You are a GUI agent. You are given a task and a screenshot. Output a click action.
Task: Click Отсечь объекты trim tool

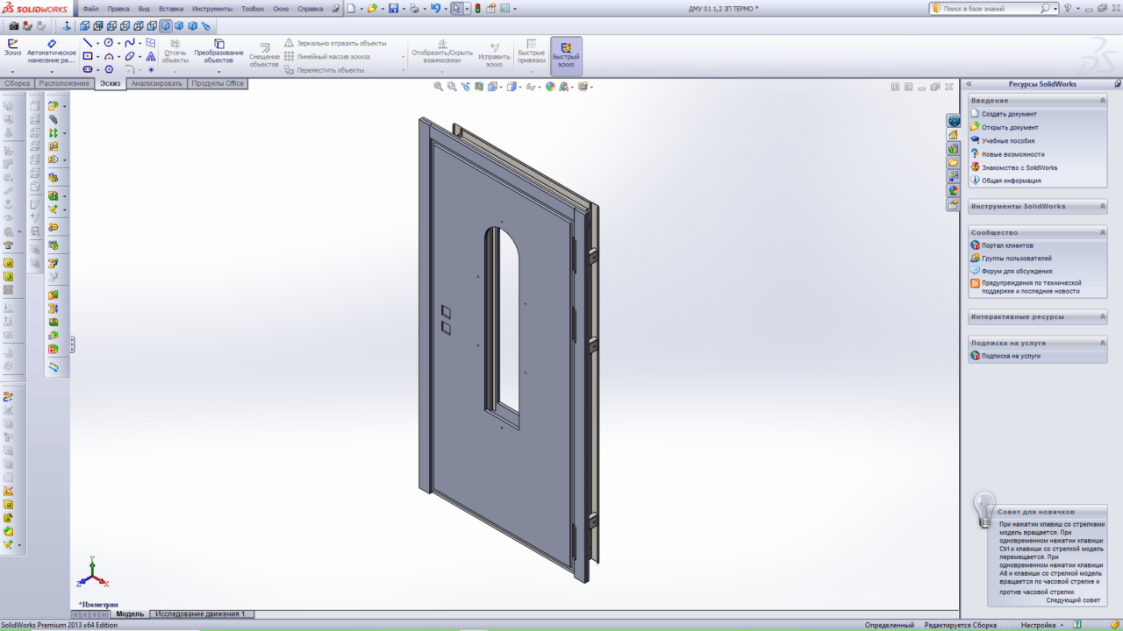click(x=175, y=52)
